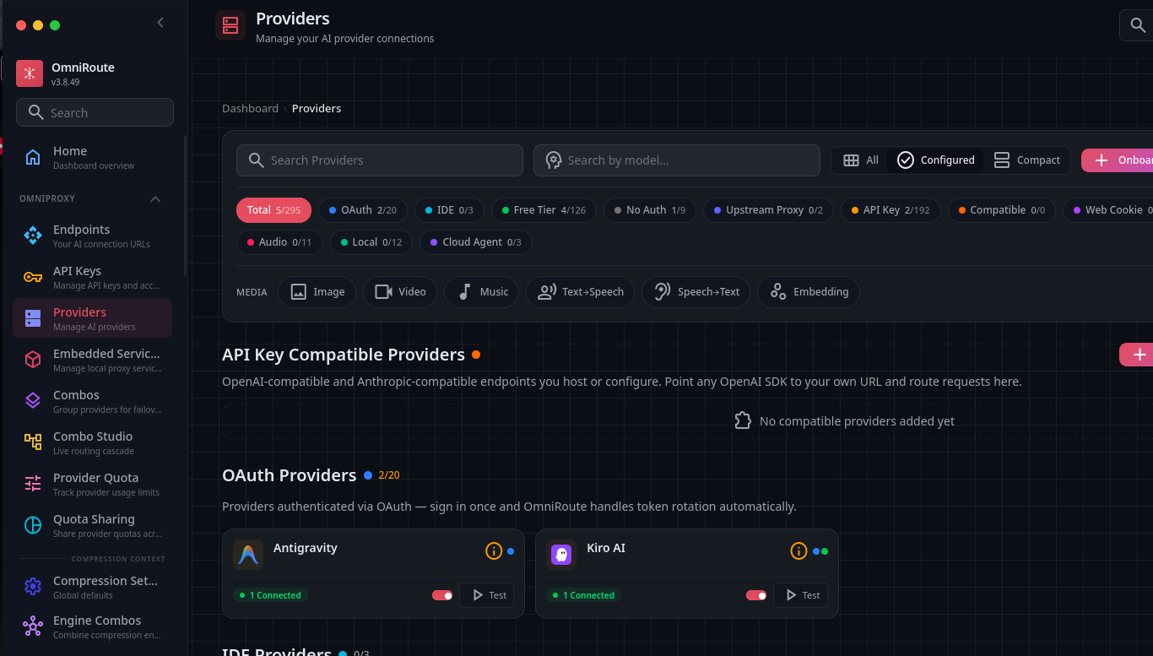Click the OmniRoute logo icon
1153x656 pixels.
pyautogui.click(x=30, y=73)
